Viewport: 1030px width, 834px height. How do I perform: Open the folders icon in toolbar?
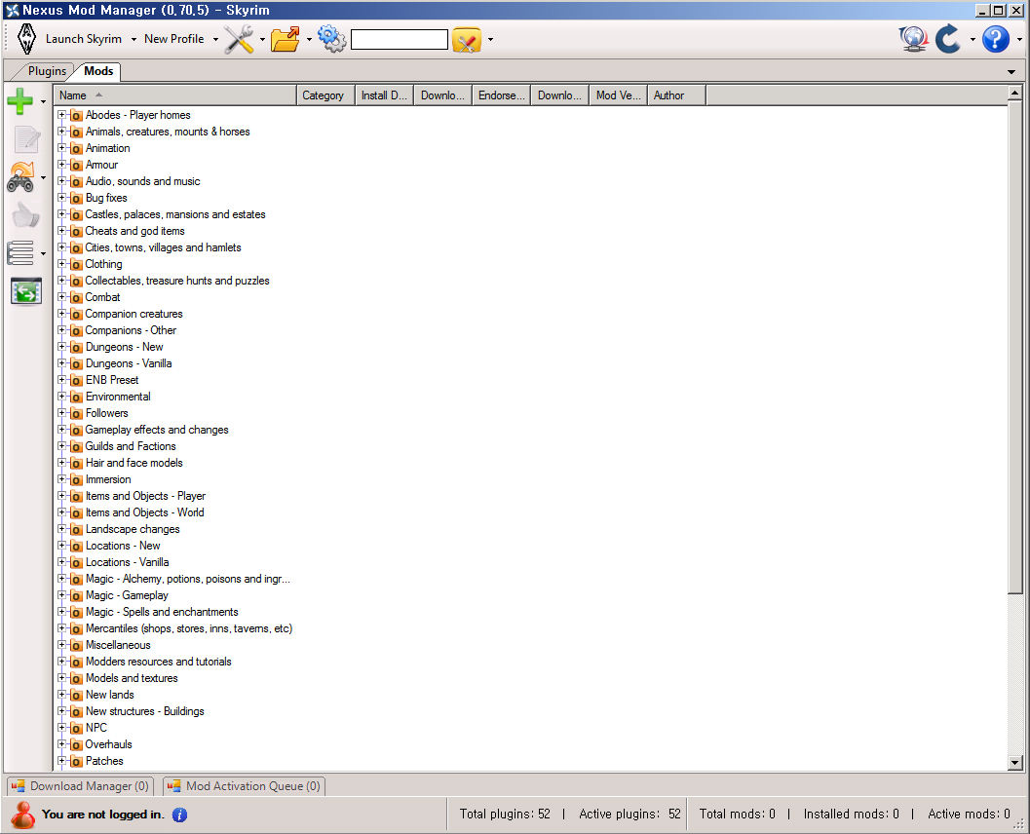[x=286, y=39]
